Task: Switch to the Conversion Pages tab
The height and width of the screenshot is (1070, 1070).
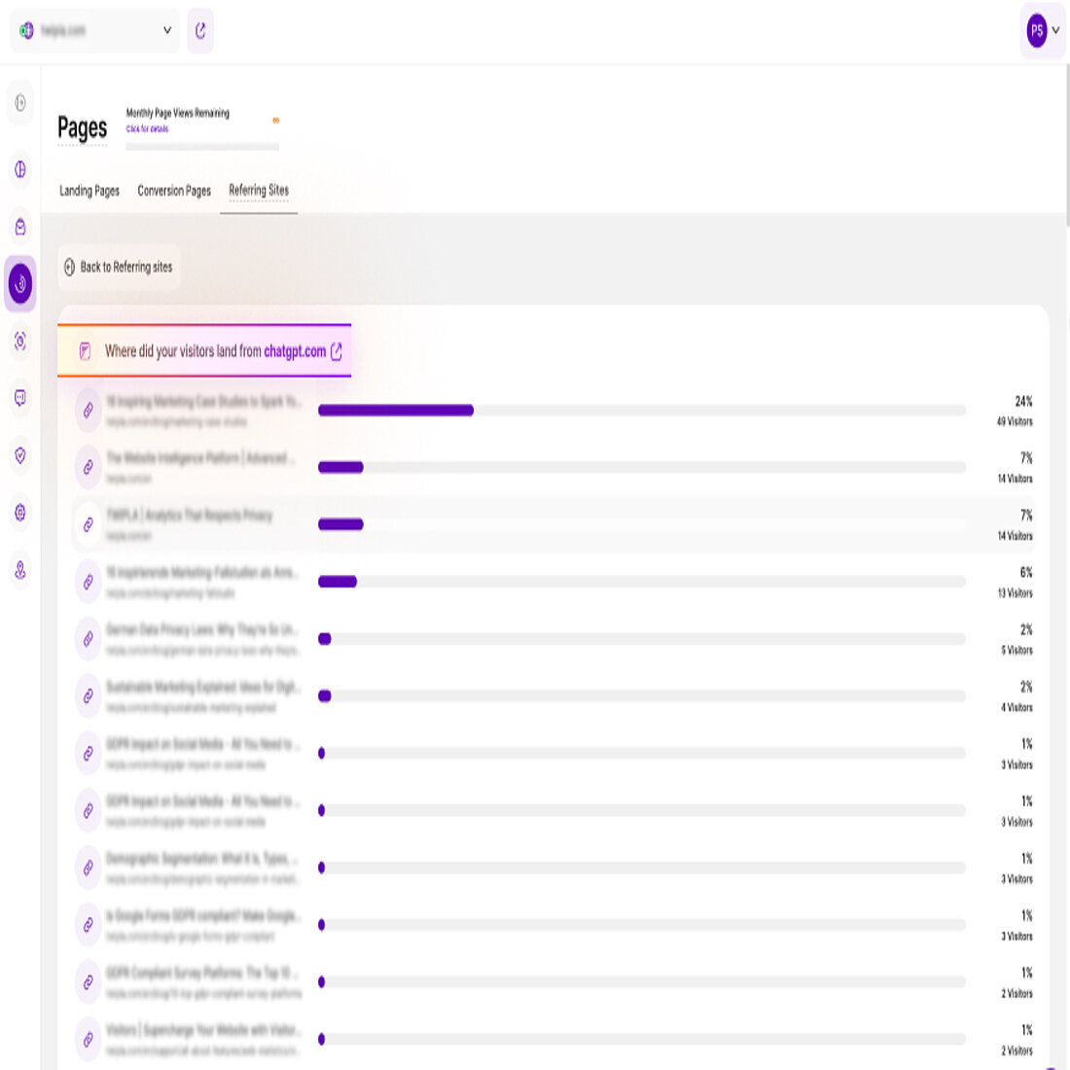Action: click(174, 191)
